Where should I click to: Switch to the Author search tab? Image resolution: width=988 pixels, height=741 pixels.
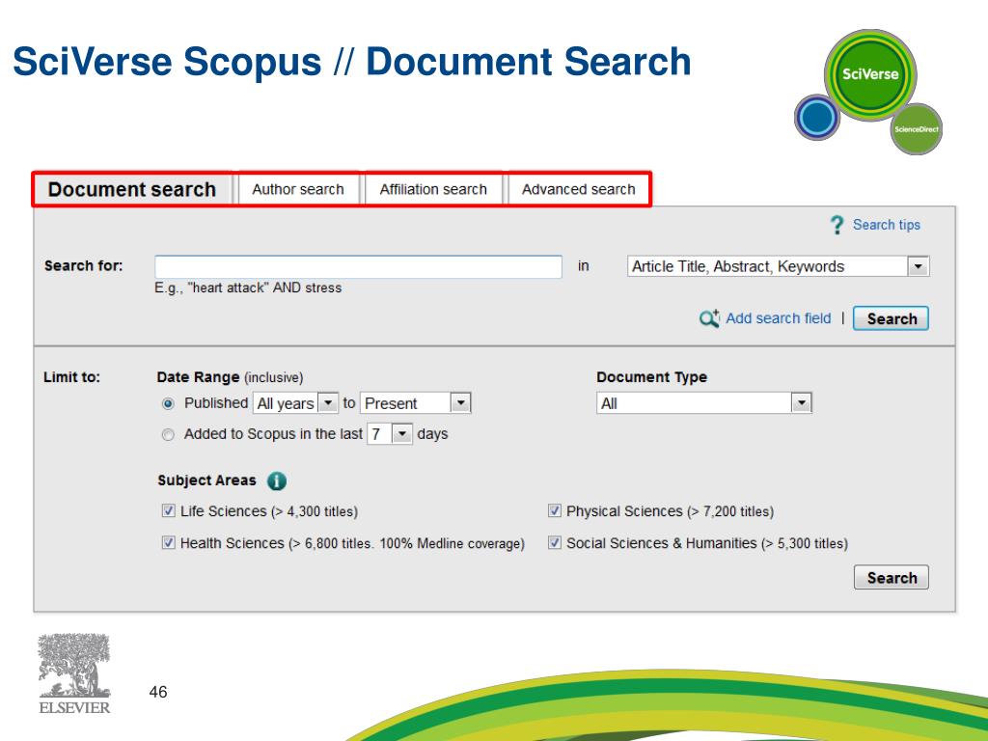[298, 189]
